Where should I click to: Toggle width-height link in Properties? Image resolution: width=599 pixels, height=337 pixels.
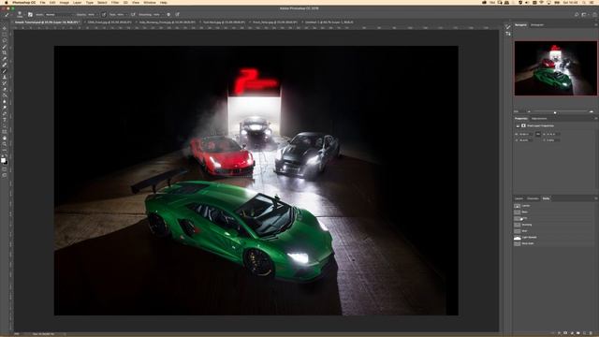538,134
